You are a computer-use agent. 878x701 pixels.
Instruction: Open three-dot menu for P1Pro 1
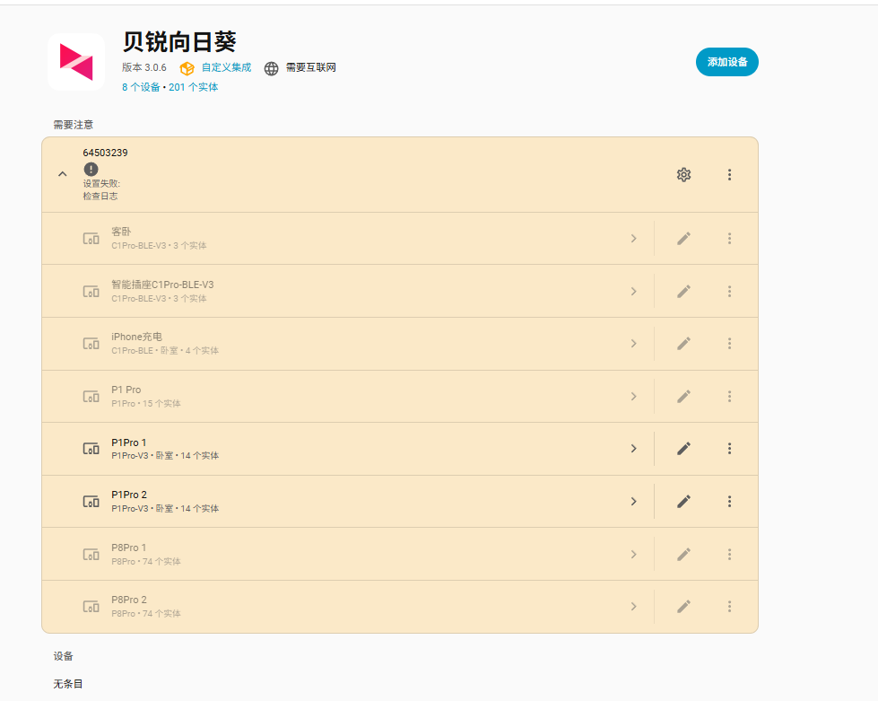pos(729,448)
